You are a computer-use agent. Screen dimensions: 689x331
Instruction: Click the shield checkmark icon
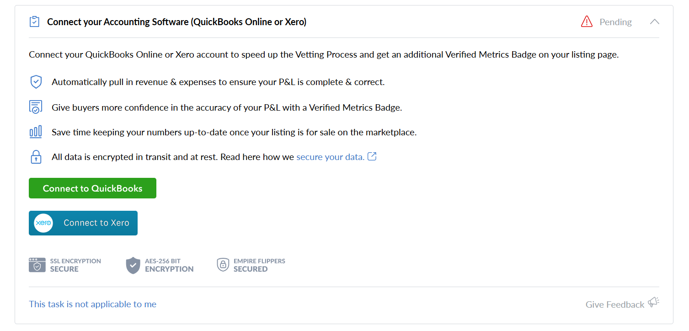(x=36, y=82)
